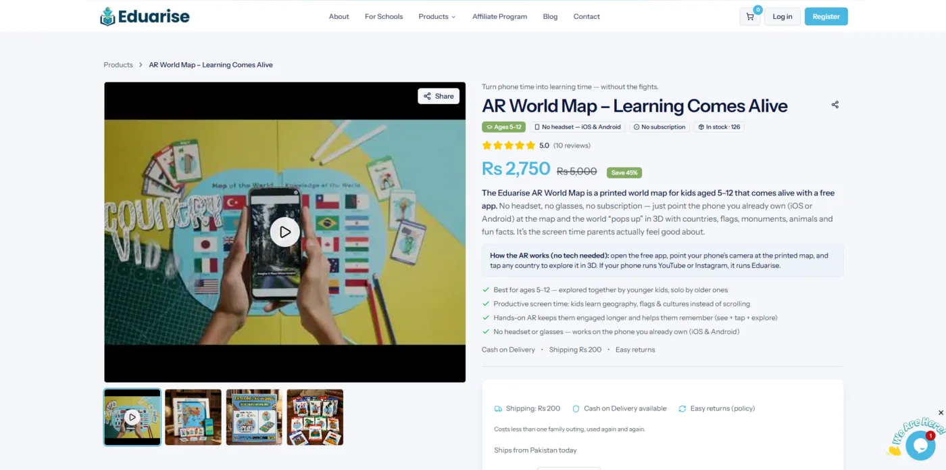Click the Log in button
The height and width of the screenshot is (470, 946).
click(x=782, y=17)
